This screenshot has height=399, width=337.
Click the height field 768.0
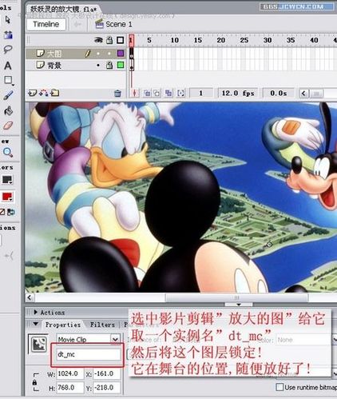pos(69,387)
